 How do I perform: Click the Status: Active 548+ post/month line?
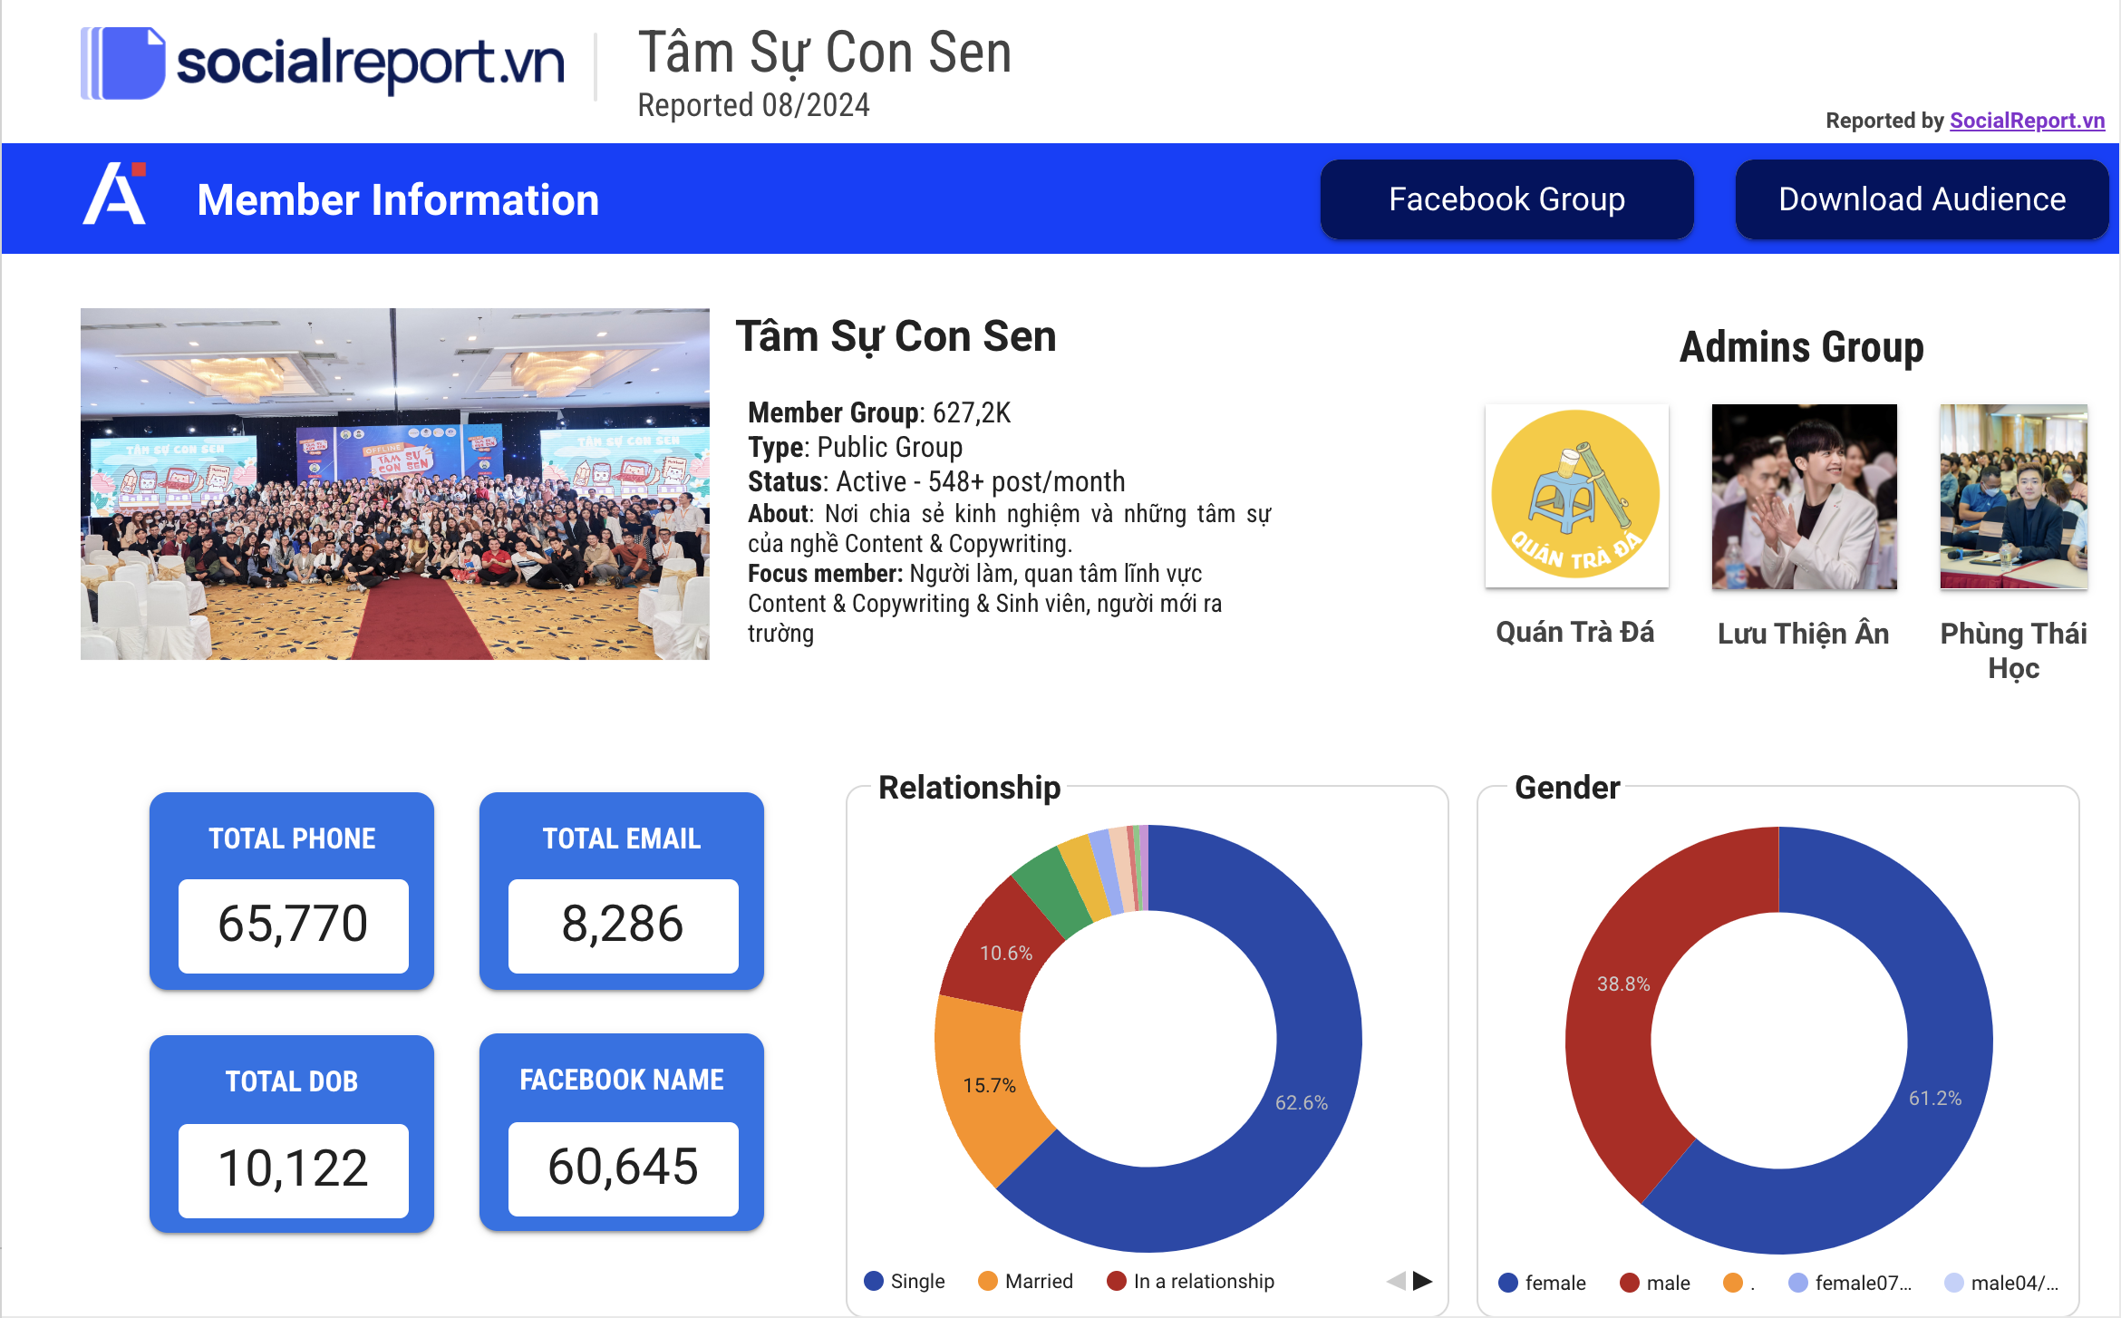point(936,481)
